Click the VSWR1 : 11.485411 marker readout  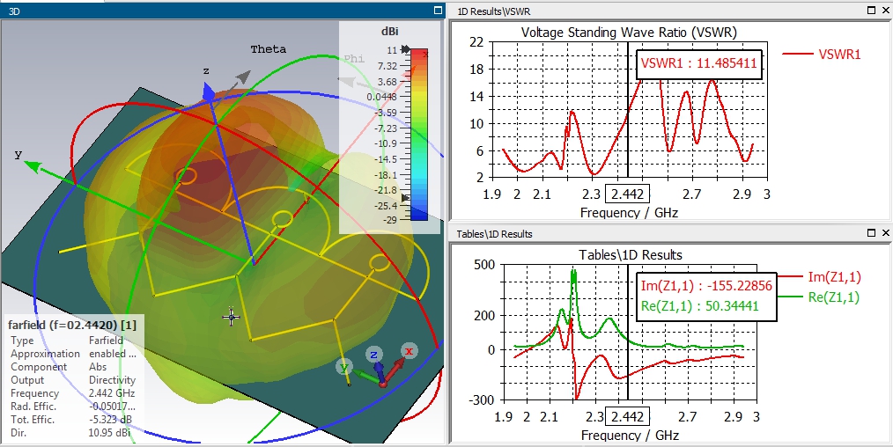point(698,63)
